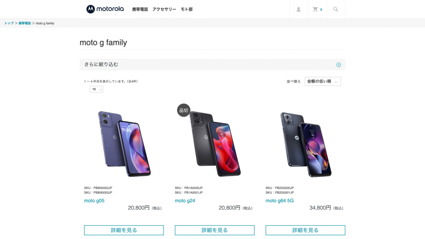Open the user account icon

point(298,9)
